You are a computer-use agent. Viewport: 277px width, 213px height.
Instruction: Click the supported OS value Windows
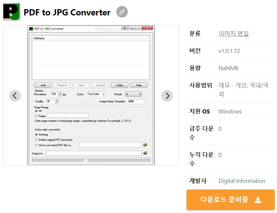[x=230, y=112]
